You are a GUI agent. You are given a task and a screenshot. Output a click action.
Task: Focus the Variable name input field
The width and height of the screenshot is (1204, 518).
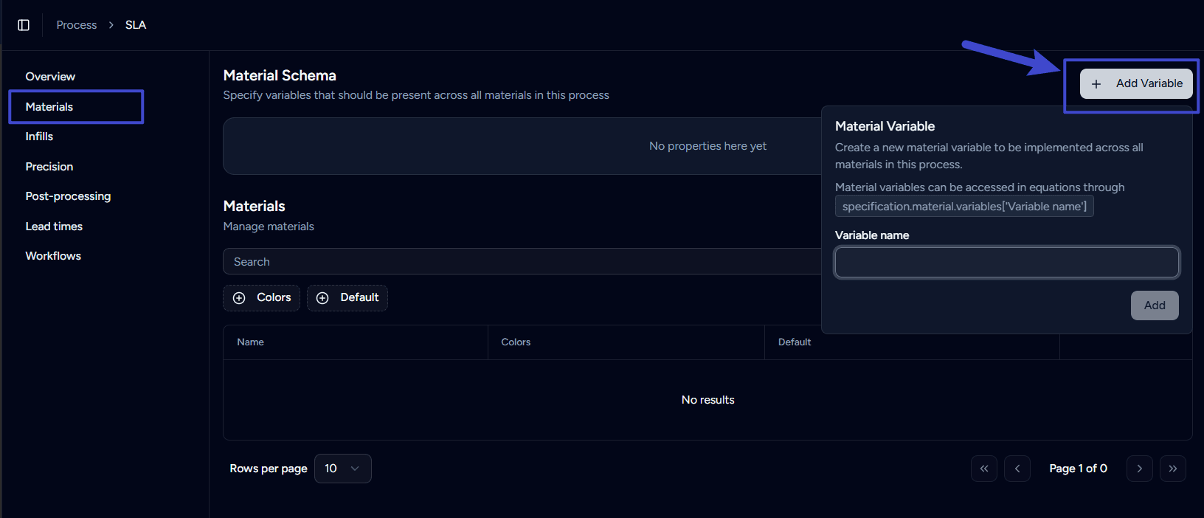1006,262
